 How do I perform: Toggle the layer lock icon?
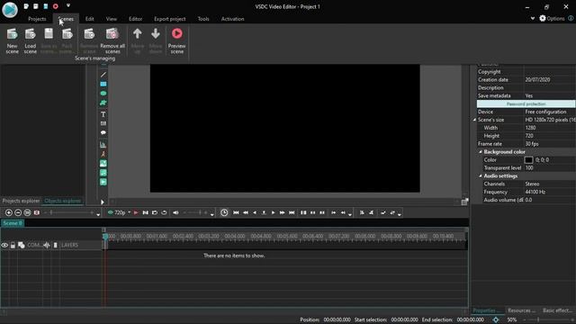tap(13, 245)
